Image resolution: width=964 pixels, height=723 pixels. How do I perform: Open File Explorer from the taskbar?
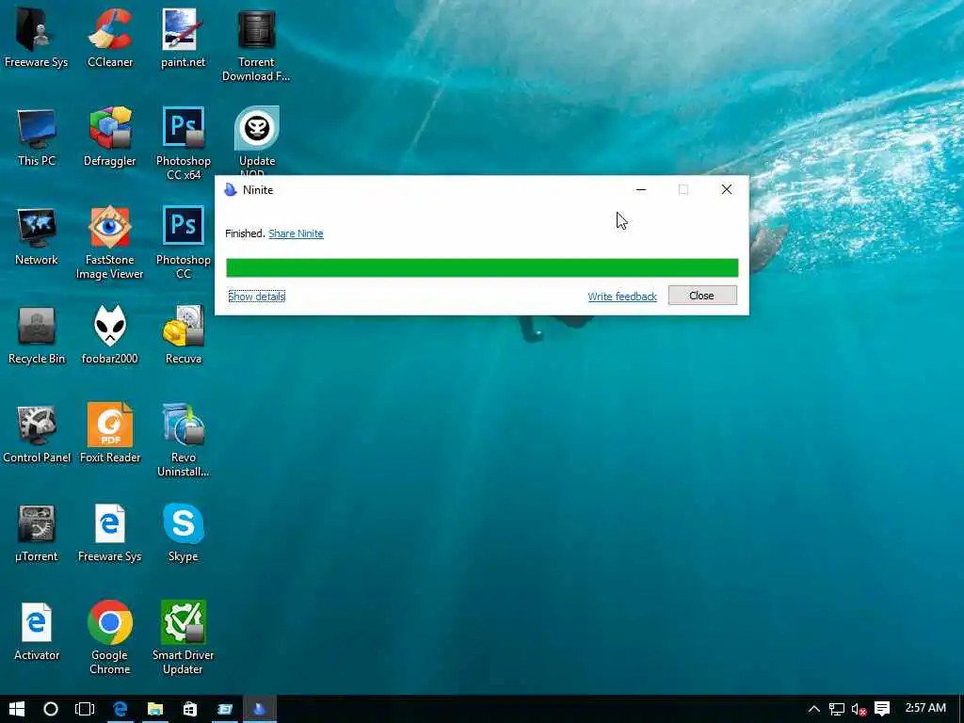pyautogui.click(x=155, y=709)
